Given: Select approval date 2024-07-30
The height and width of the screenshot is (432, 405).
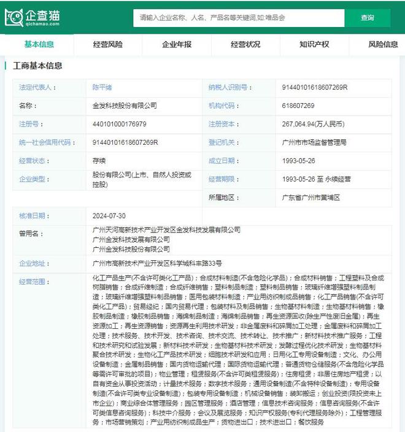Looking at the screenshot, I should pos(109,216).
